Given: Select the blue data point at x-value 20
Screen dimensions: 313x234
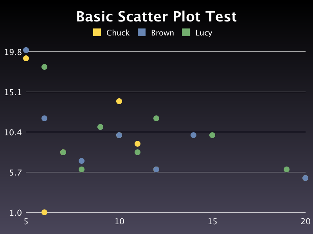Looking at the screenshot, I should pyautogui.click(x=305, y=178).
